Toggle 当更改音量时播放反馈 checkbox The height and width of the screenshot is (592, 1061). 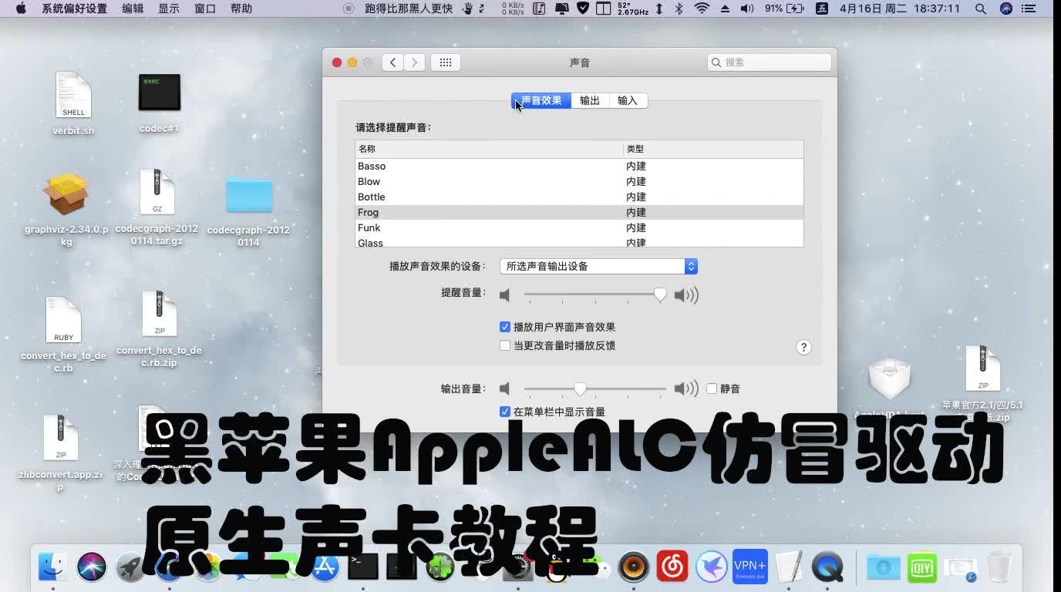pos(505,345)
